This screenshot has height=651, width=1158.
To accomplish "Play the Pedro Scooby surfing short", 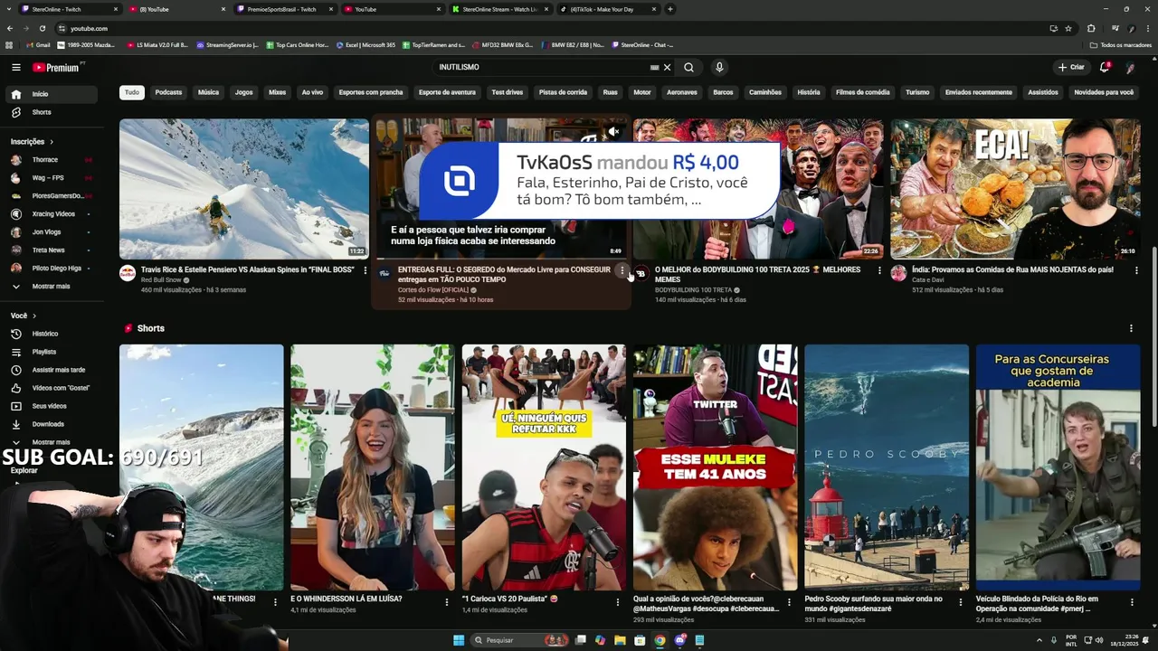I will point(887,467).
